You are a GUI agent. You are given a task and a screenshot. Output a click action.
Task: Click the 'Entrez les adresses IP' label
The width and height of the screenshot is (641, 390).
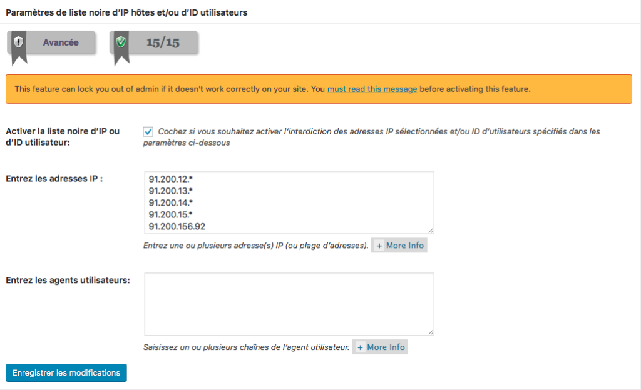[54, 178]
